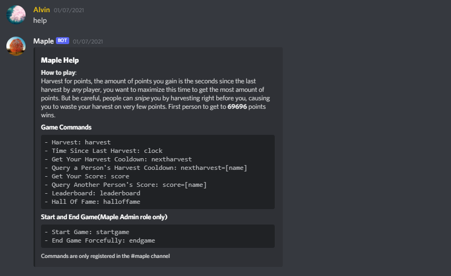Click the "Harvest: harvest" command line
This screenshot has width=451, height=276.
(78, 142)
